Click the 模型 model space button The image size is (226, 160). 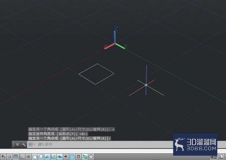pos(213,157)
